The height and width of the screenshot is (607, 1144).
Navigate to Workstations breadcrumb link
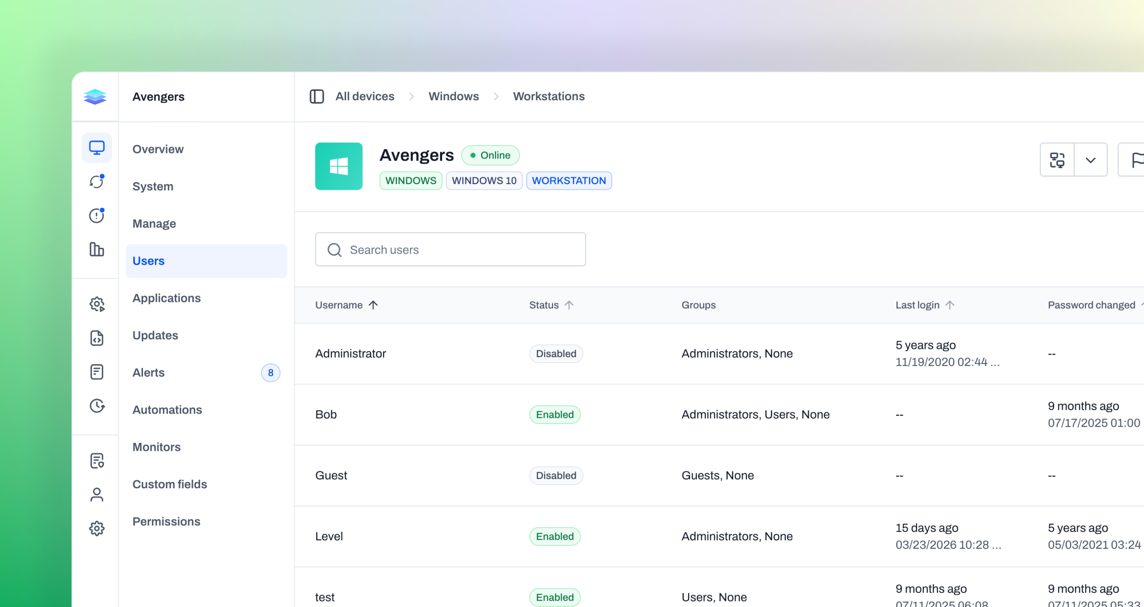549,97
